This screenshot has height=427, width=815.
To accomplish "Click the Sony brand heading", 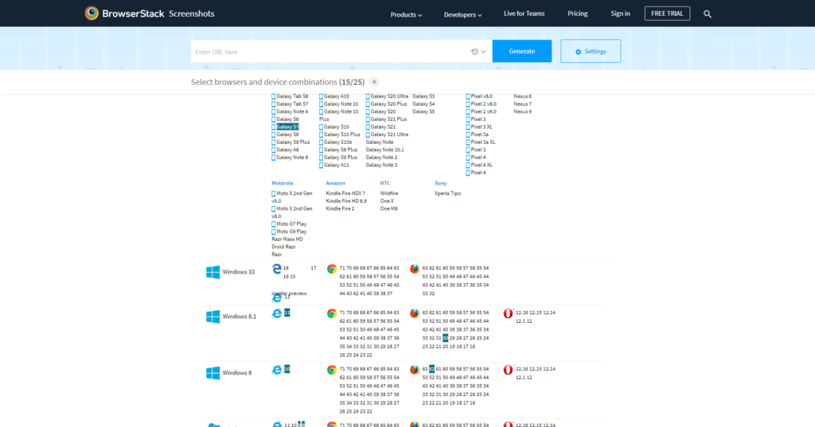I will [x=440, y=184].
